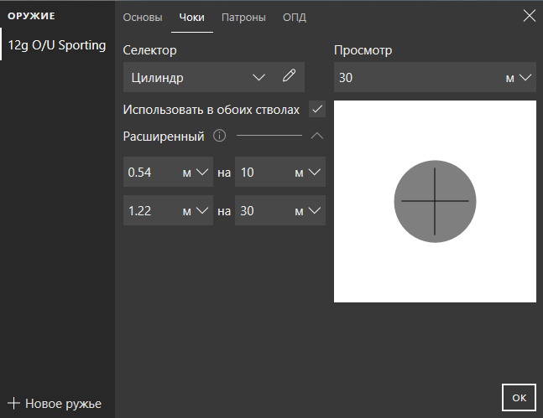Screen dimensions: 543x418
Task: Click the info icon beside Расширенный
Action: pyautogui.click(x=219, y=136)
